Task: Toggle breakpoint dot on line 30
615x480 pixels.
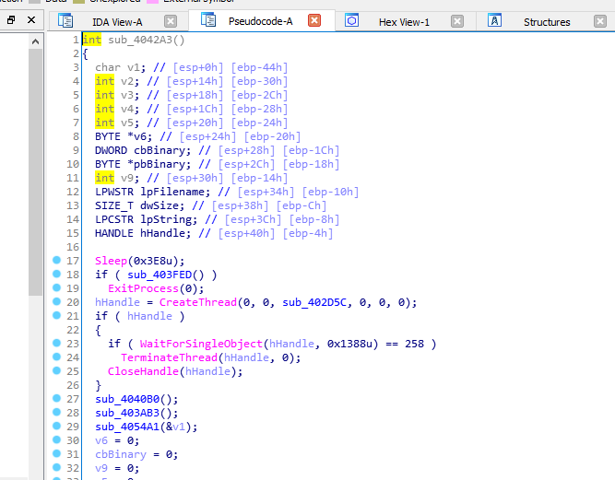Action: point(56,439)
